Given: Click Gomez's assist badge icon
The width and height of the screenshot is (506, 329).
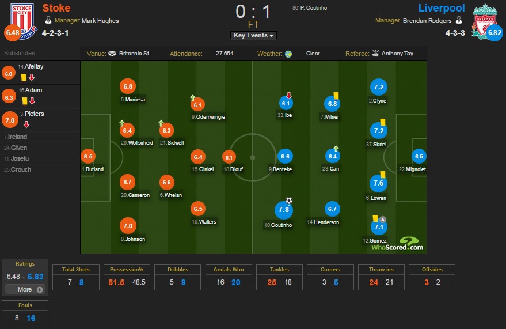Looking at the screenshot, I should click(383, 218).
